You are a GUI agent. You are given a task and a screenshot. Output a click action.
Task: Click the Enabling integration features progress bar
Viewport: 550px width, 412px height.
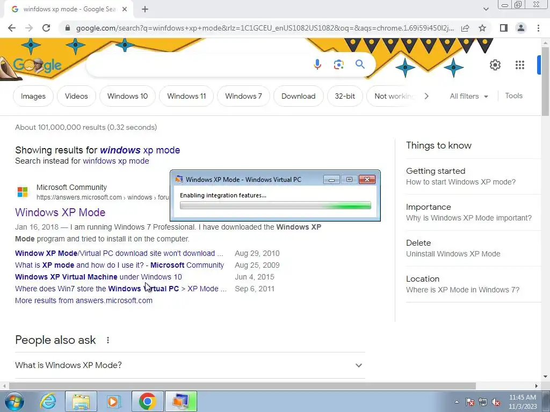(276, 205)
